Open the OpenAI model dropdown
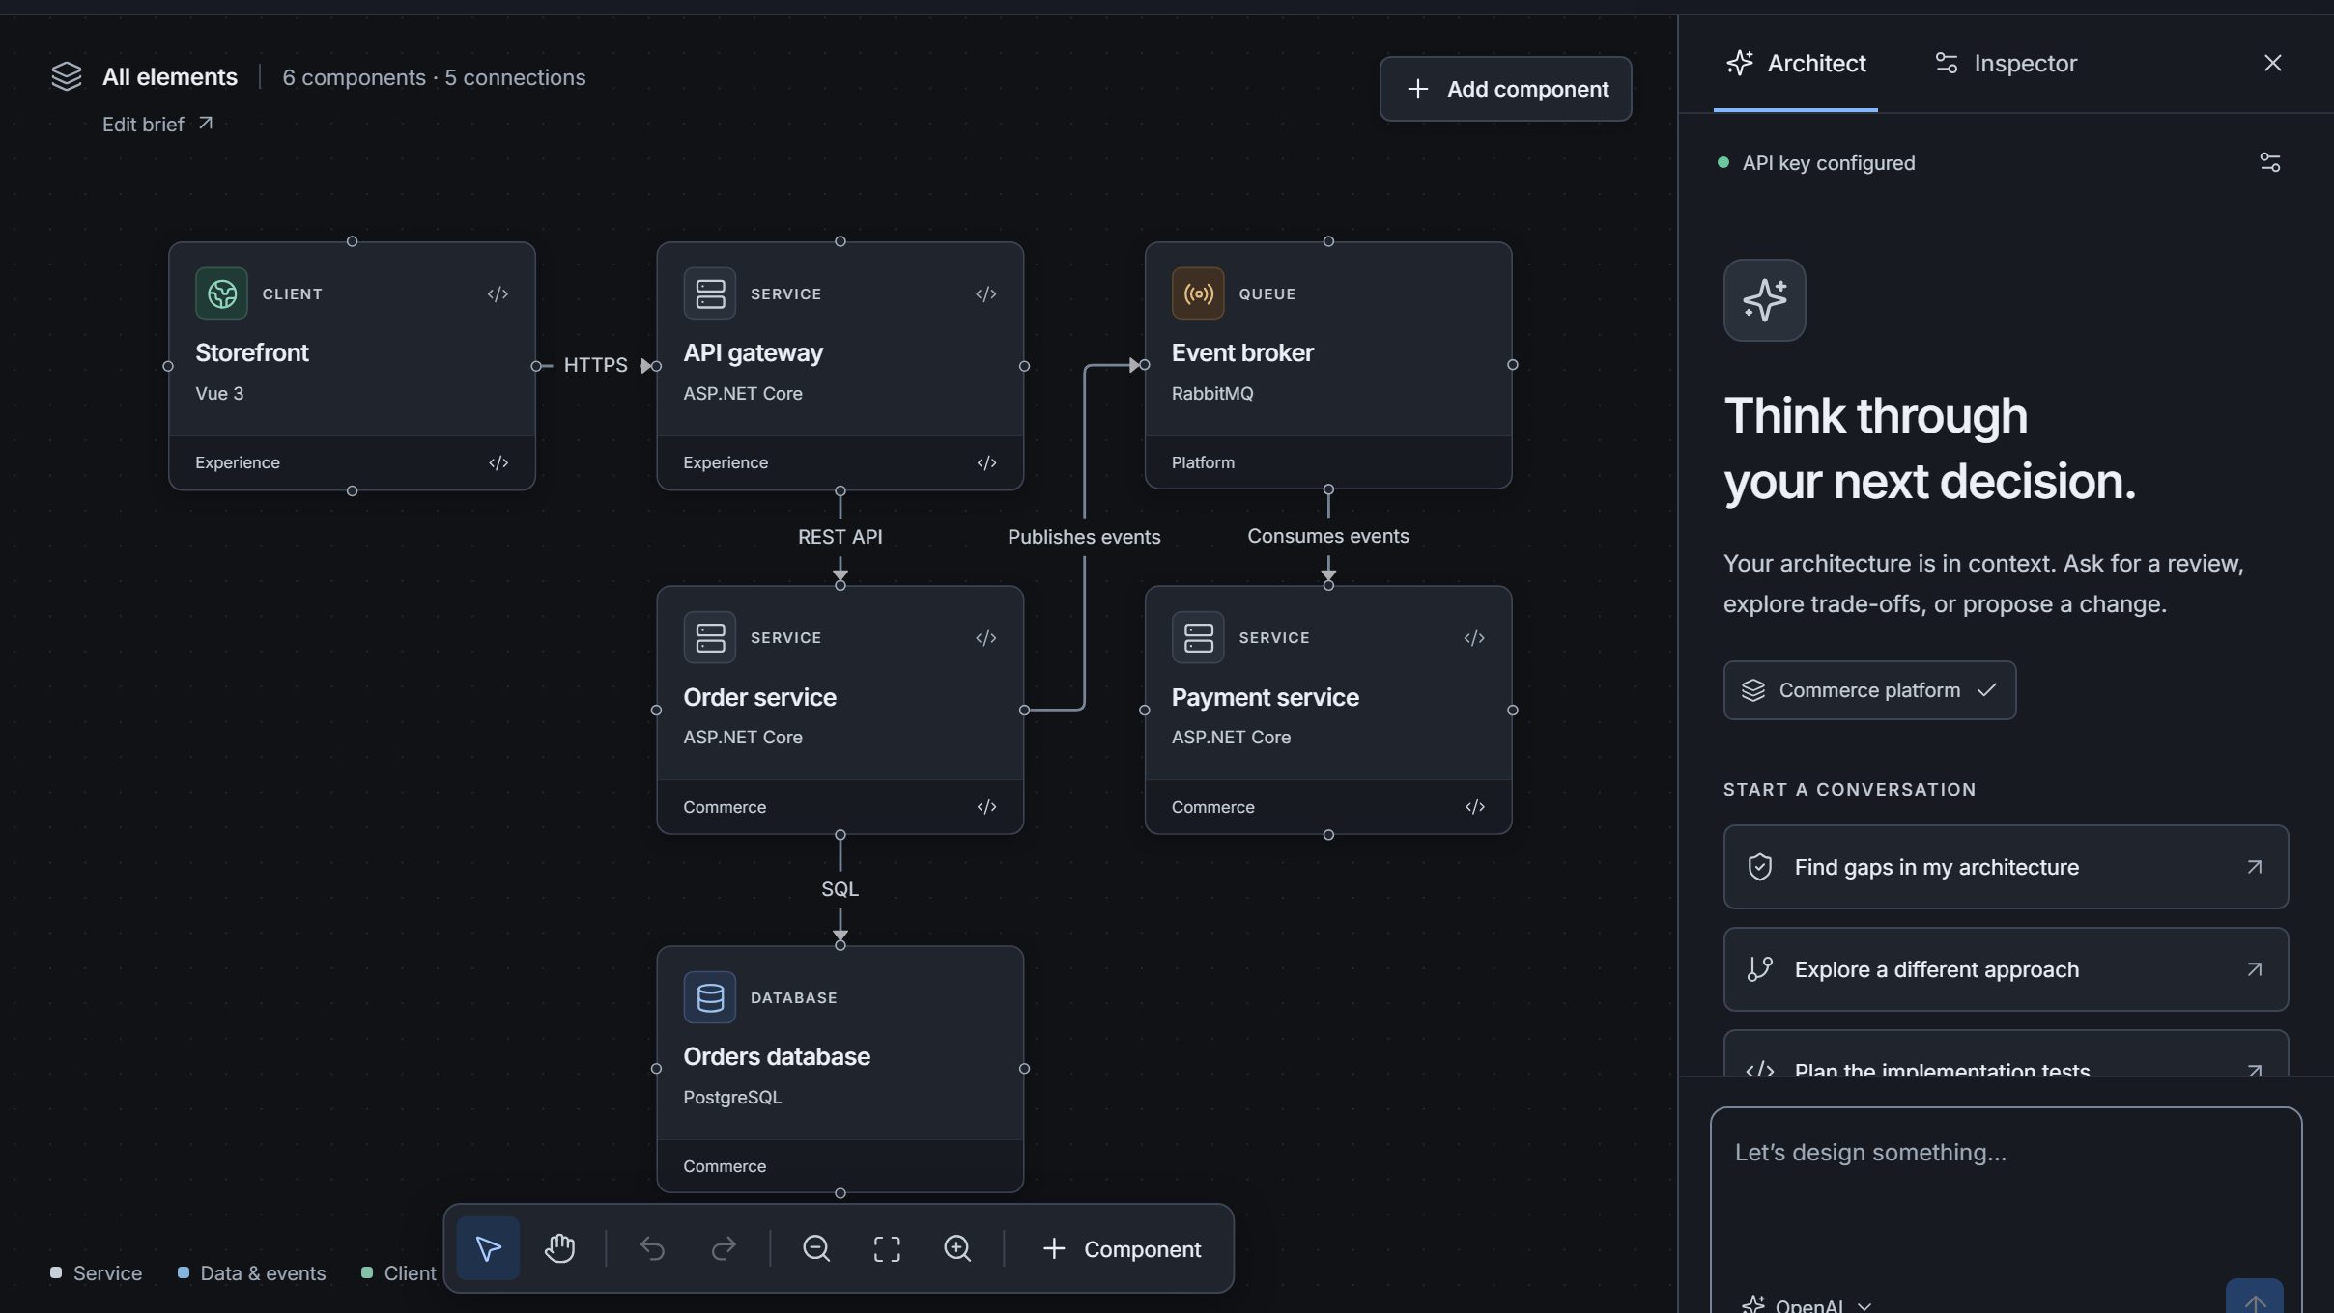The image size is (2334, 1313). click(1807, 1305)
